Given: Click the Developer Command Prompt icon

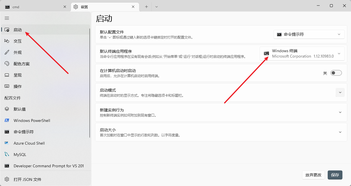Looking at the screenshot, I should pos(7,166).
